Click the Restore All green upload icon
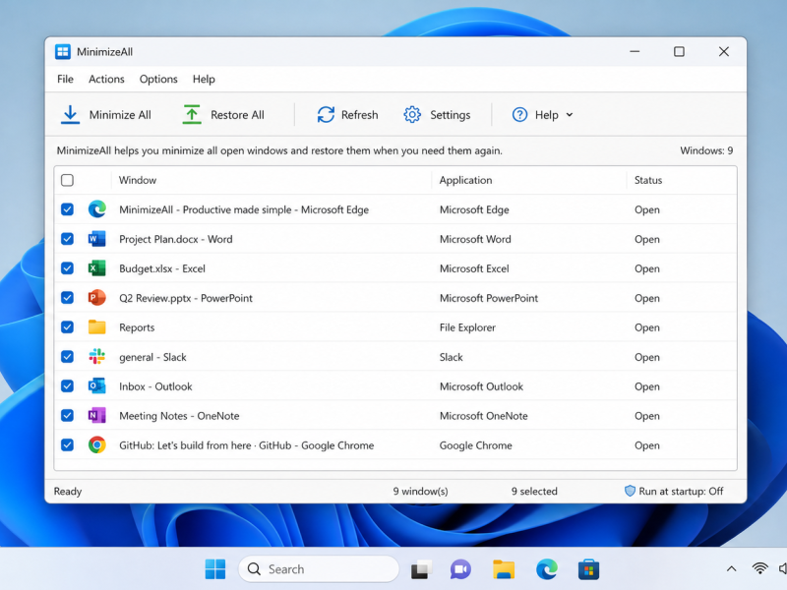Screen dimensions: 787x590 pyautogui.click(x=192, y=115)
